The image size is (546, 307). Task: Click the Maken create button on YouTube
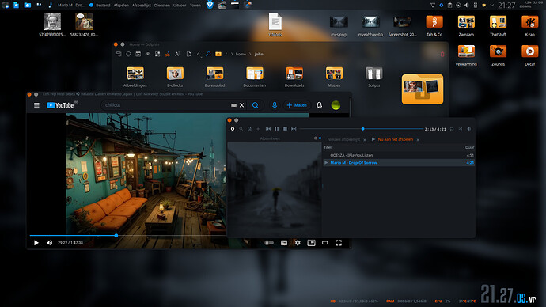point(297,105)
